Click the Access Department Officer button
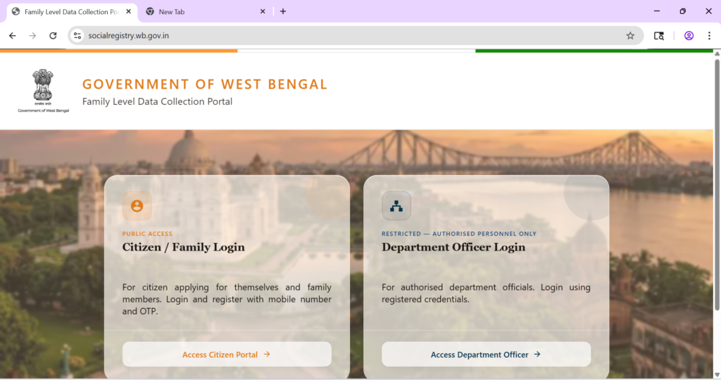 (x=486, y=354)
